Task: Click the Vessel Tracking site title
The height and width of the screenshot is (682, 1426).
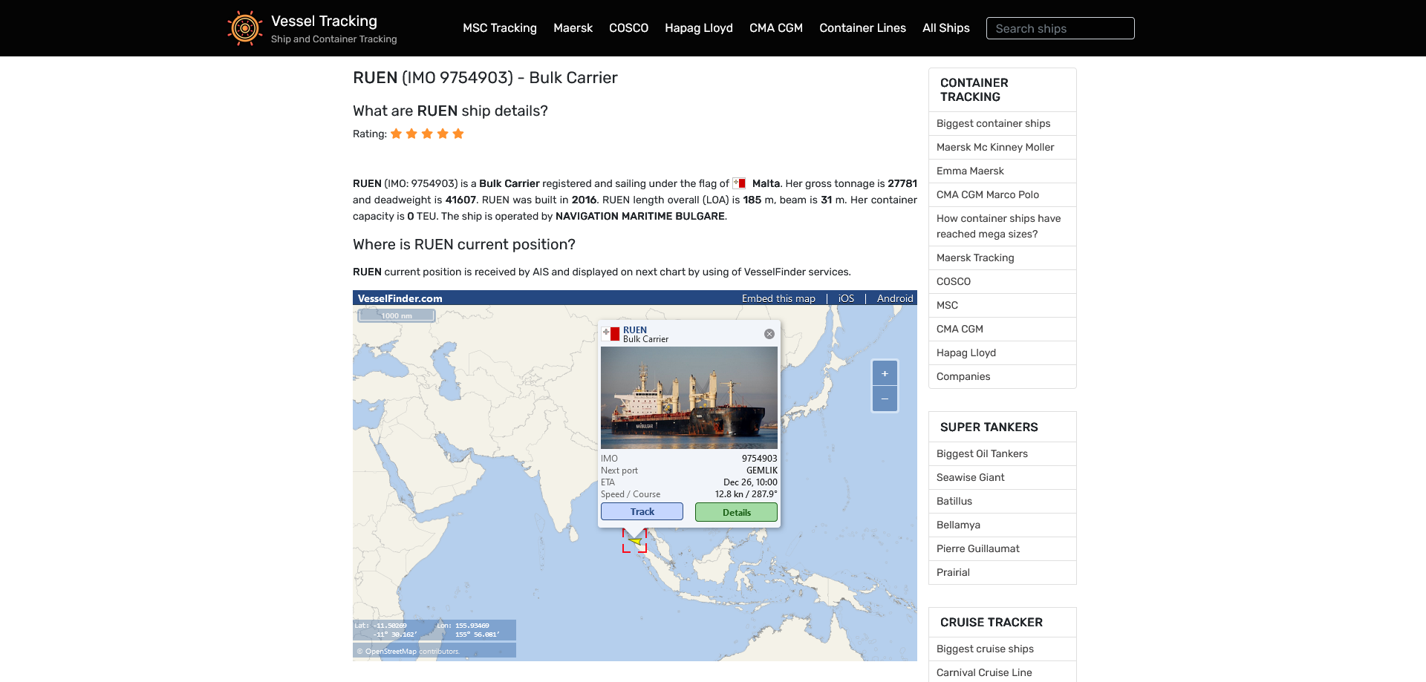Action: 324,21
